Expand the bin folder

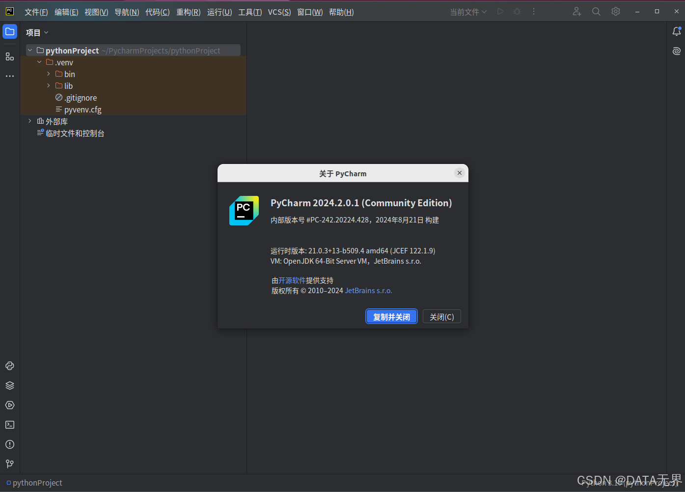click(49, 74)
